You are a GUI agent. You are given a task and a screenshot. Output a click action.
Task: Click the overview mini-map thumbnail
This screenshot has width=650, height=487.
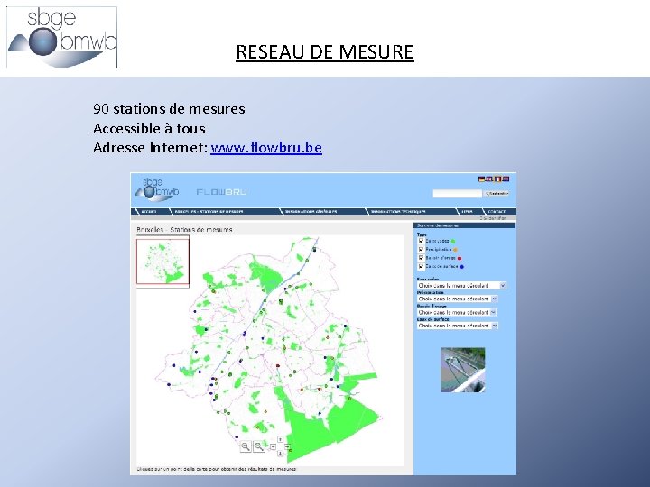(x=162, y=262)
